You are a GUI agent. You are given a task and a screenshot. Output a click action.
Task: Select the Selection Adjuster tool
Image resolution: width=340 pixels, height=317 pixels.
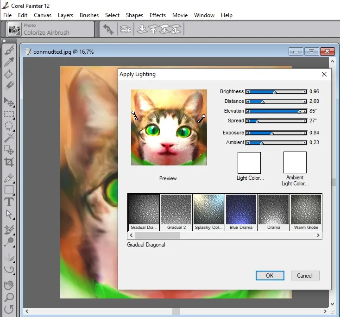click(9, 150)
